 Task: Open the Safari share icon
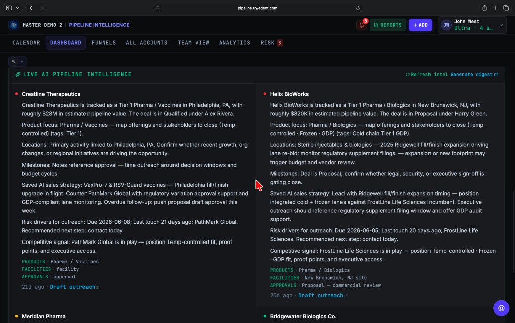click(484, 8)
